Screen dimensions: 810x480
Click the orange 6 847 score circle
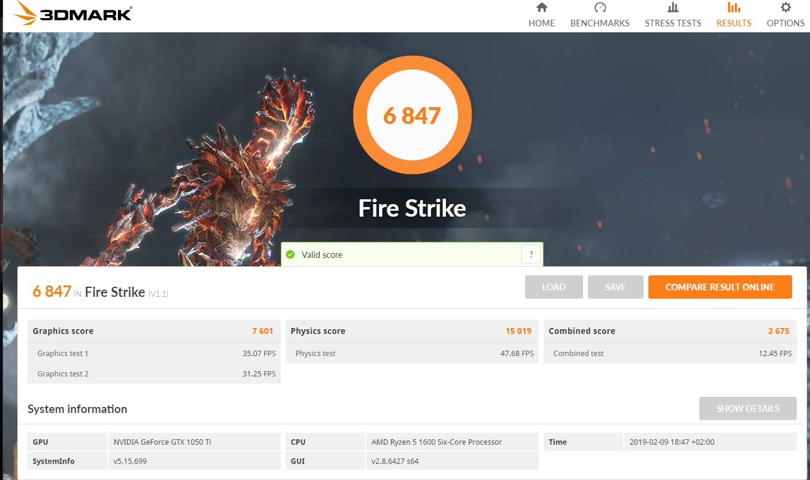[412, 115]
